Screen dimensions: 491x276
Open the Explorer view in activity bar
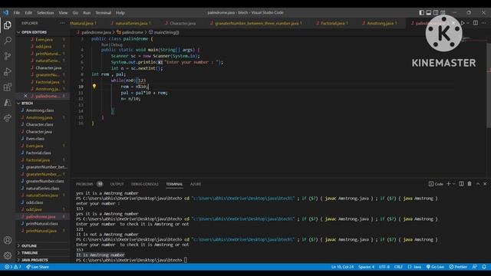coord(8,25)
